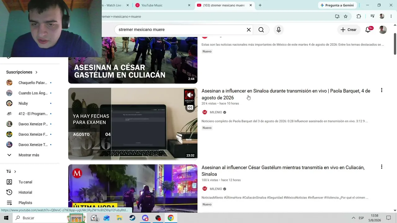Click the YouTube search magnifier button
The image size is (397, 223).
tap(261, 30)
